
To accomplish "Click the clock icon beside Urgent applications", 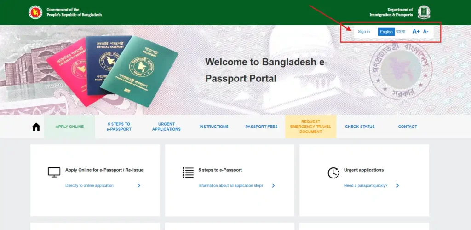I will [x=333, y=173].
